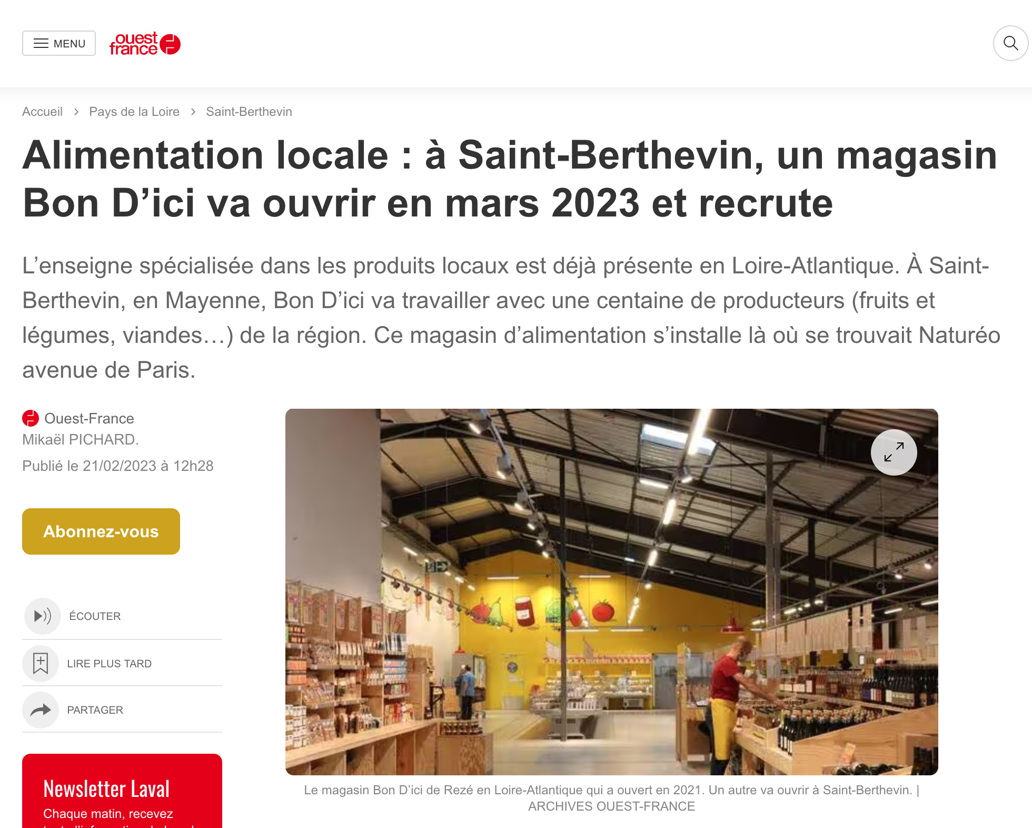Click the small Ouest-France author badge icon
The height and width of the screenshot is (828, 1032).
pos(31,418)
